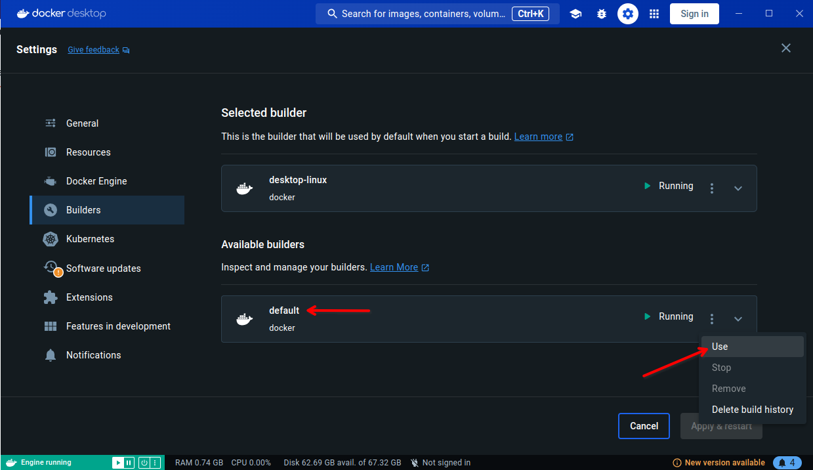Click the desktop-linux builder name
813x470 pixels.
coord(298,180)
